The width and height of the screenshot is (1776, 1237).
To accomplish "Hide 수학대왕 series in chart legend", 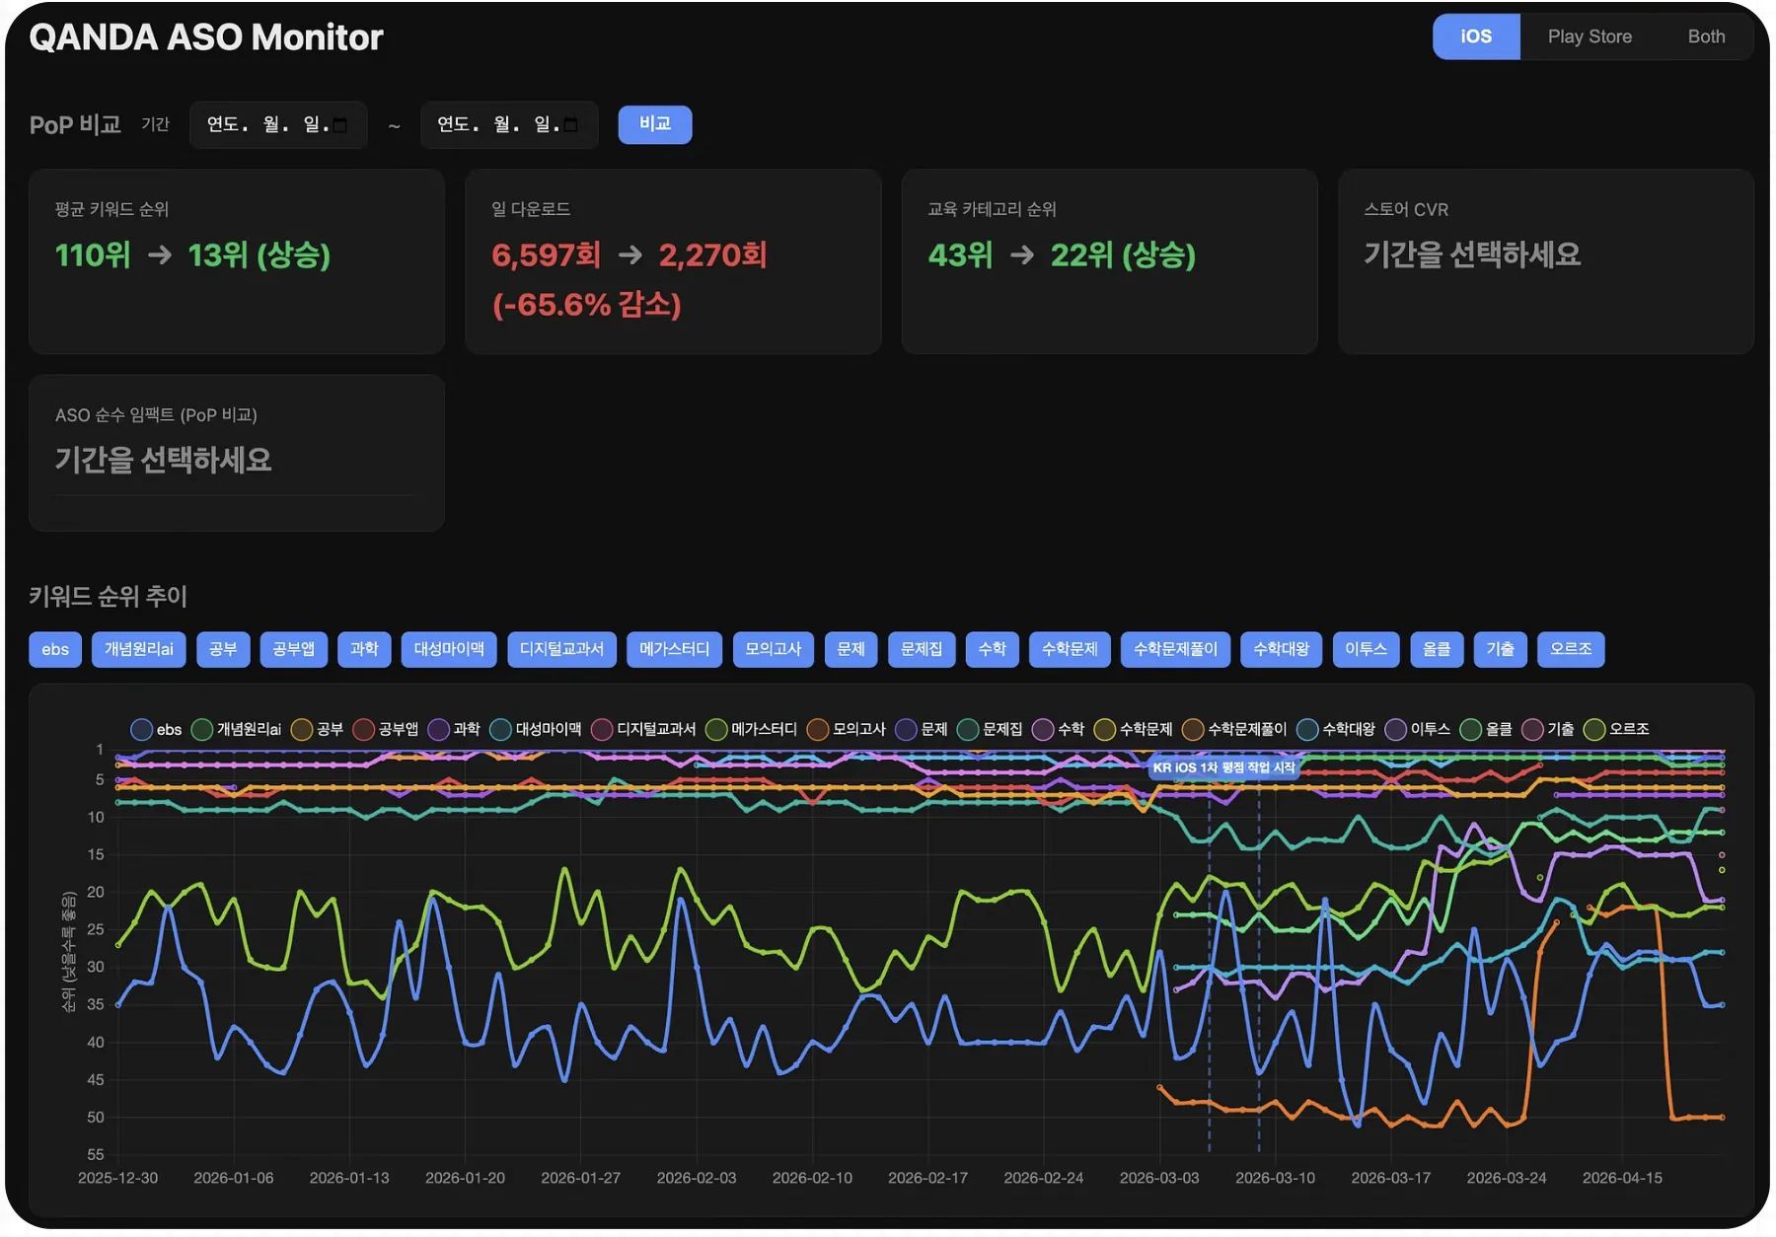I will 1336,729.
